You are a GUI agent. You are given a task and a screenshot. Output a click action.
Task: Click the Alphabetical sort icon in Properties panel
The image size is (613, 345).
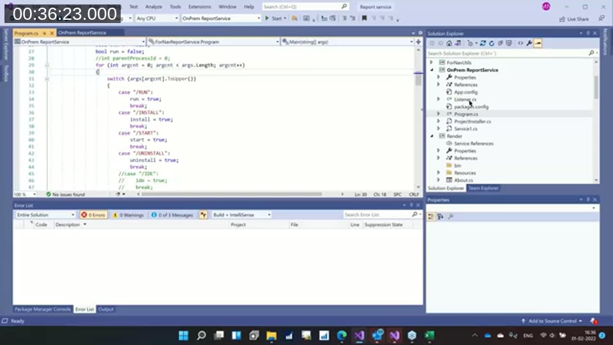point(440,217)
